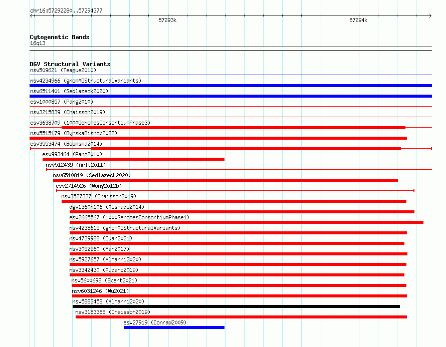Select the blue bar under esv27919
Image resolution: width=446 pixels, height=347 pixels.
pyautogui.click(x=174, y=327)
